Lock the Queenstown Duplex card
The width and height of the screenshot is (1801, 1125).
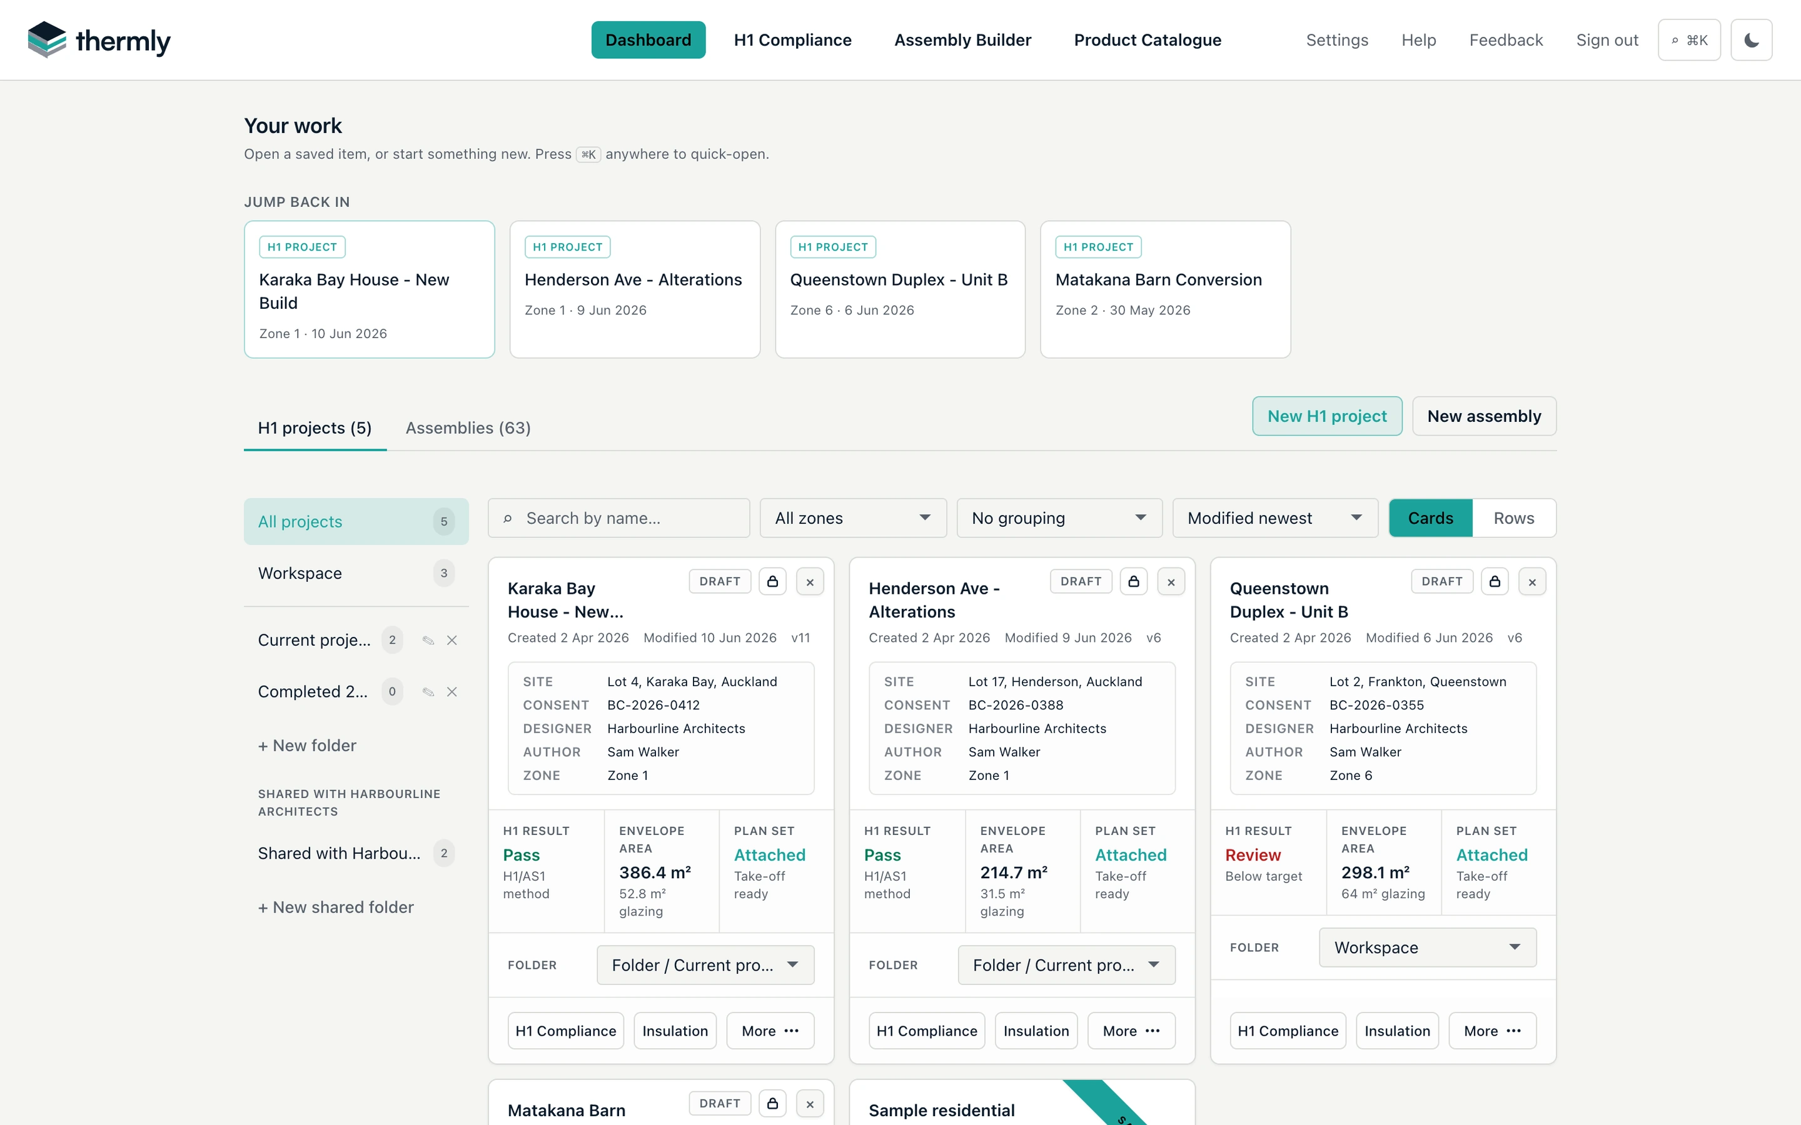[x=1495, y=581]
